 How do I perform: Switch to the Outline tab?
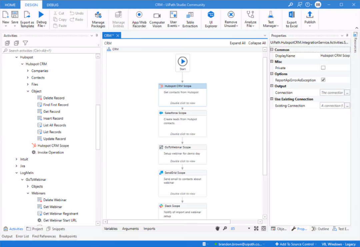point(320,229)
